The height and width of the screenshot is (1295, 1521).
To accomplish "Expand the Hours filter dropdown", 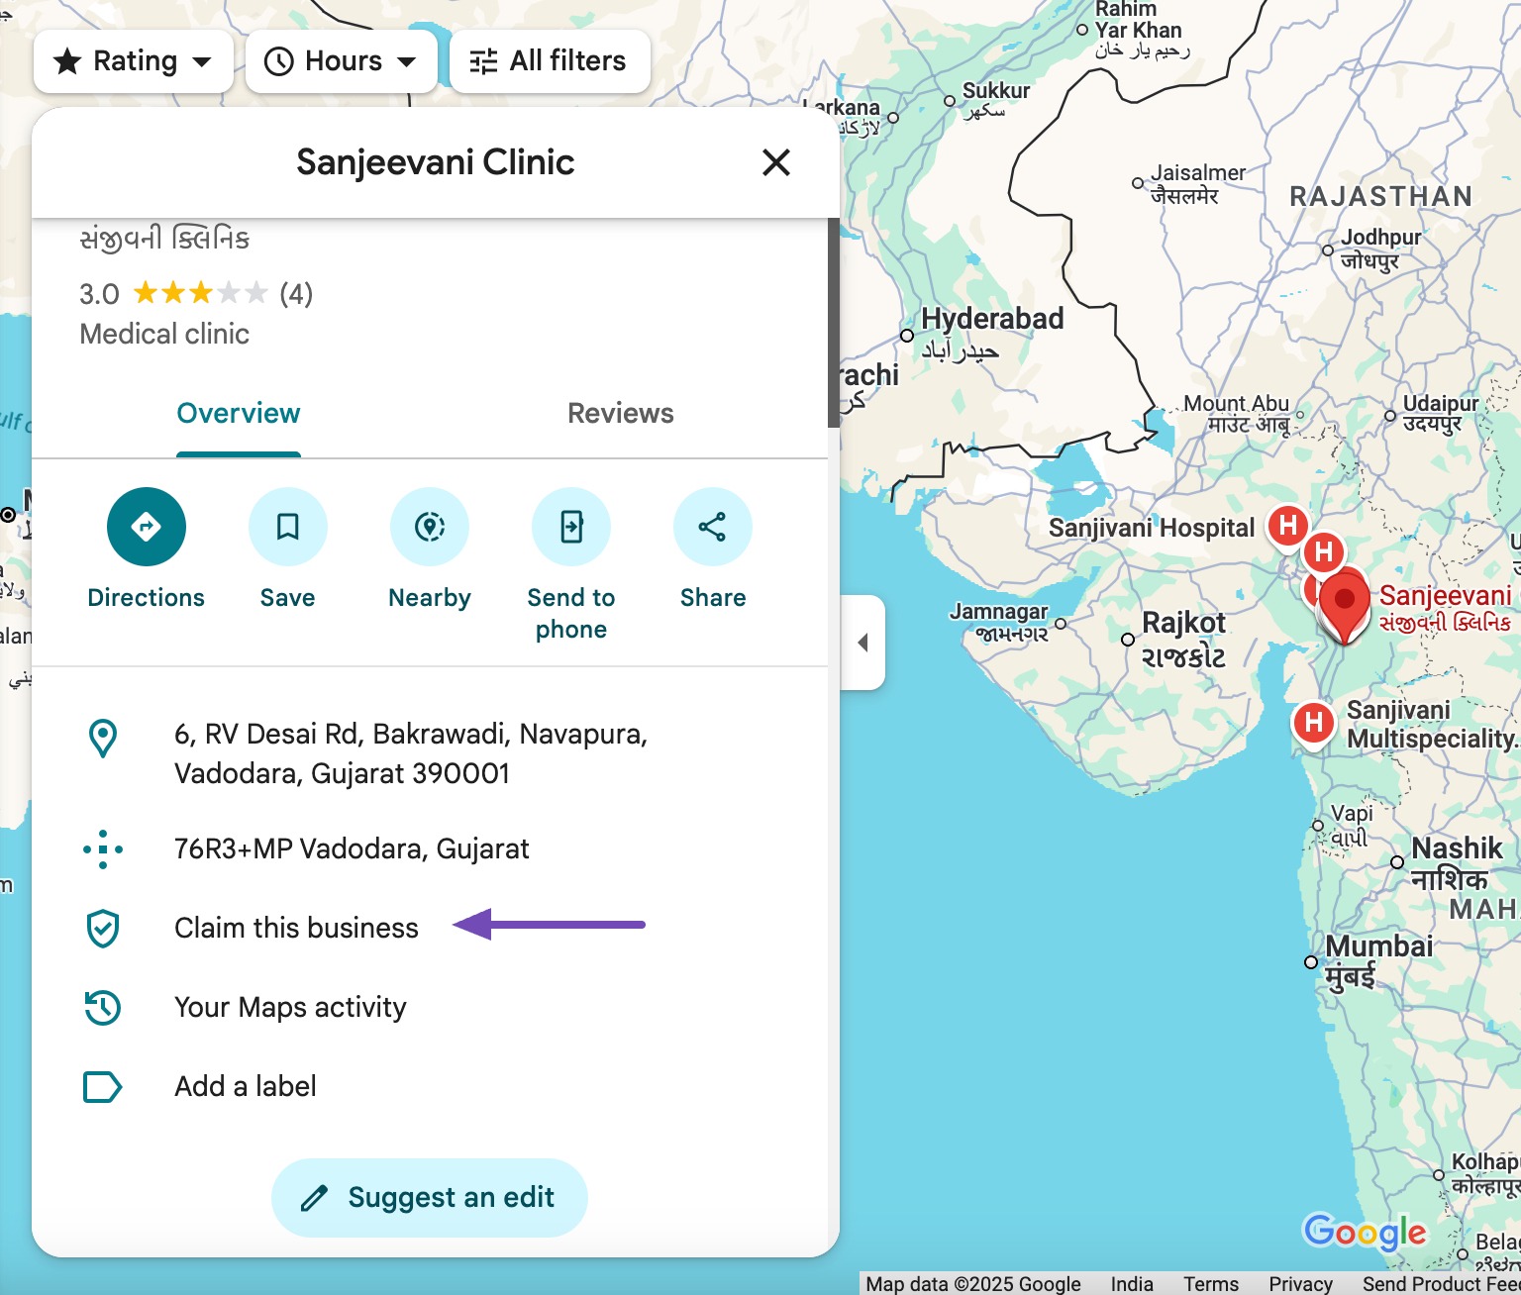I will pyautogui.click(x=341, y=61).
